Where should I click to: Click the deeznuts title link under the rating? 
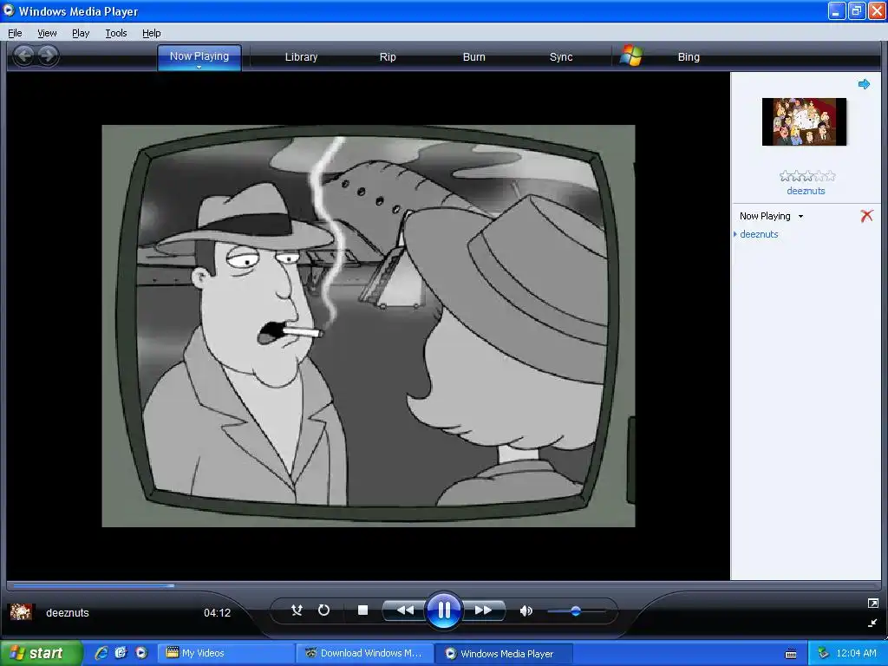click(806, 191)
